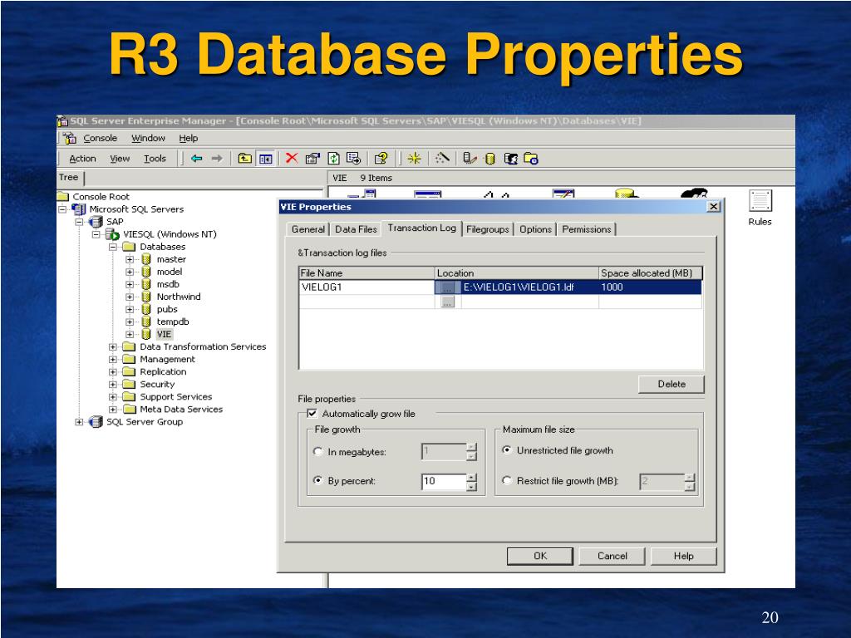
Task: Select Restrict file growth (MB) option
Action: [507, 480]
